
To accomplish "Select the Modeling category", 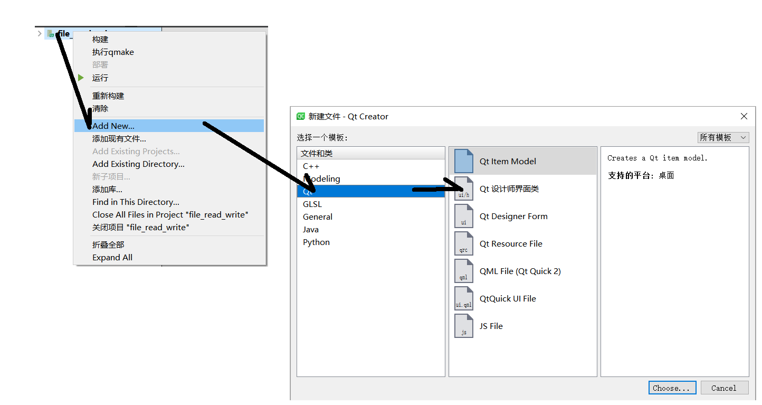I will tap(371, 178).
